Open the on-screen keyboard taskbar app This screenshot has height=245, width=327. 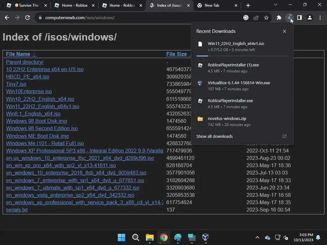point(192,237)
